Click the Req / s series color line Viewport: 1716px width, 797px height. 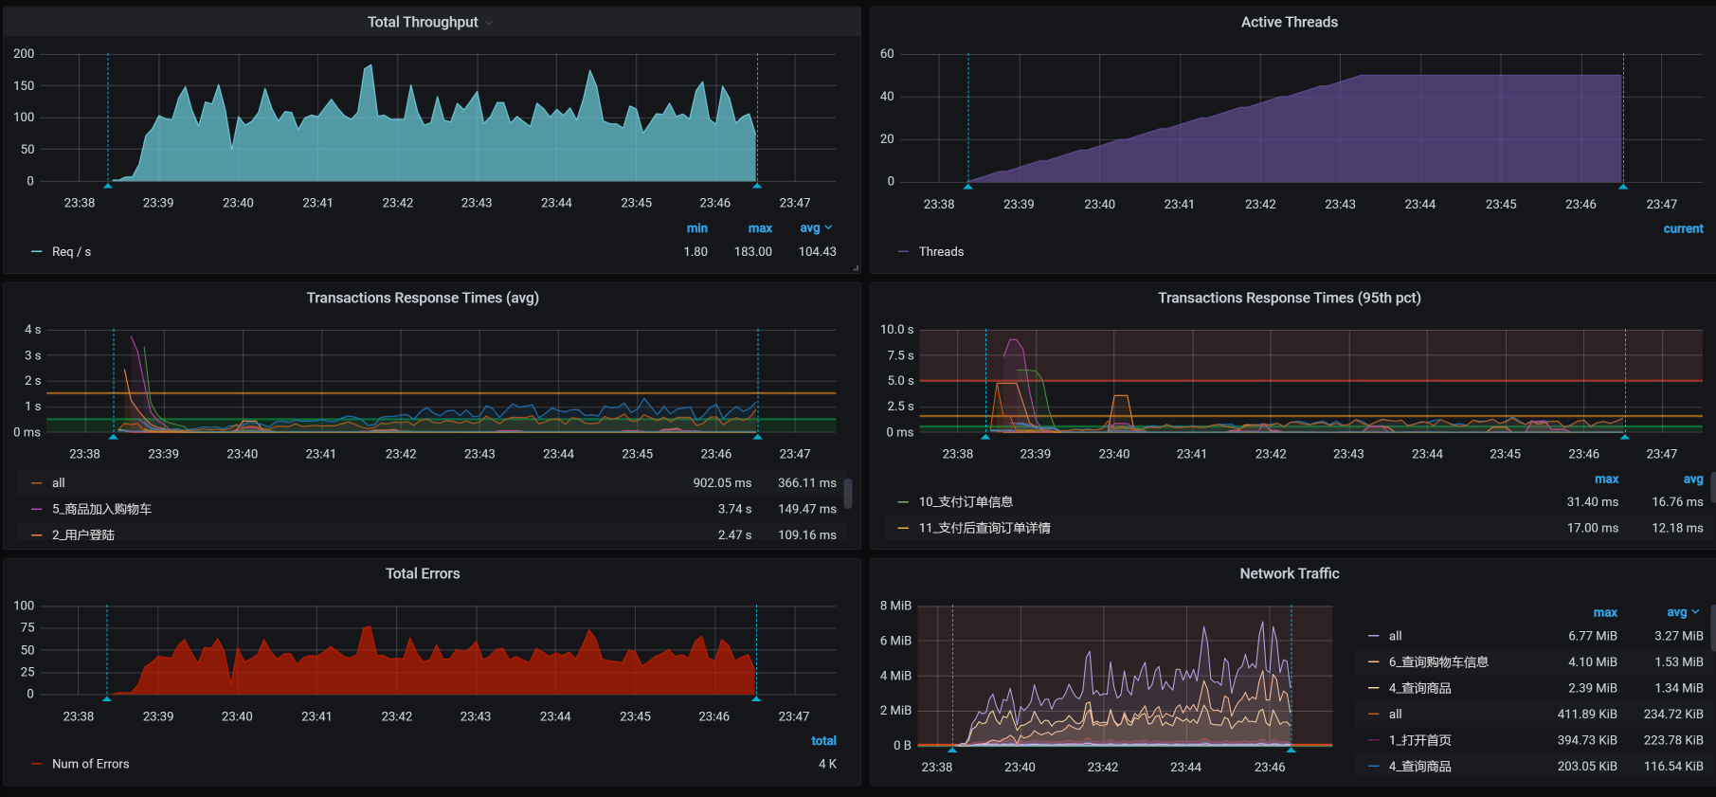37,252
